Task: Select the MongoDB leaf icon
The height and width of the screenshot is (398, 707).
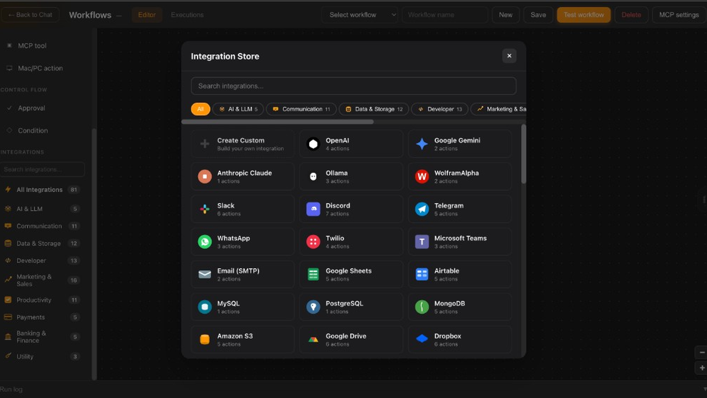Action: [x=422, y=307]
